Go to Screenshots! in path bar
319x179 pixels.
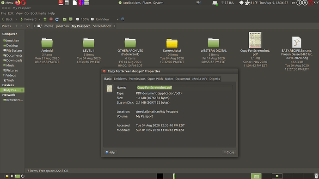coord(102,26)
